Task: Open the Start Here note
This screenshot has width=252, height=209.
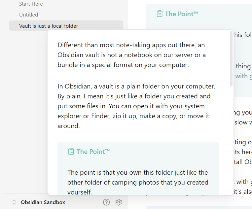Action: (x=31, y=4)
